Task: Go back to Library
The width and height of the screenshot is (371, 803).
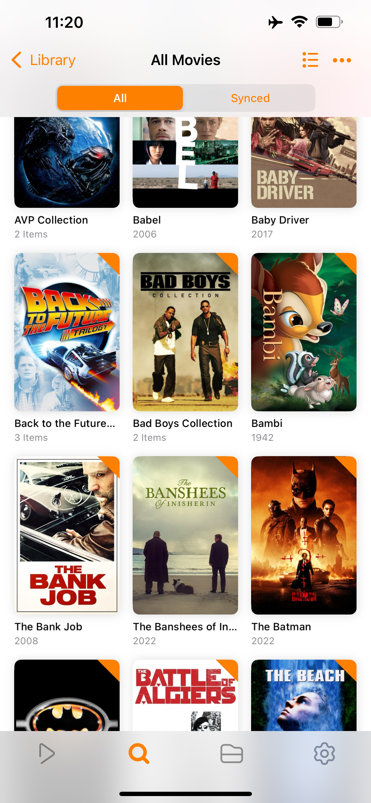Action: pyautogui.click(x=53, y=60)
